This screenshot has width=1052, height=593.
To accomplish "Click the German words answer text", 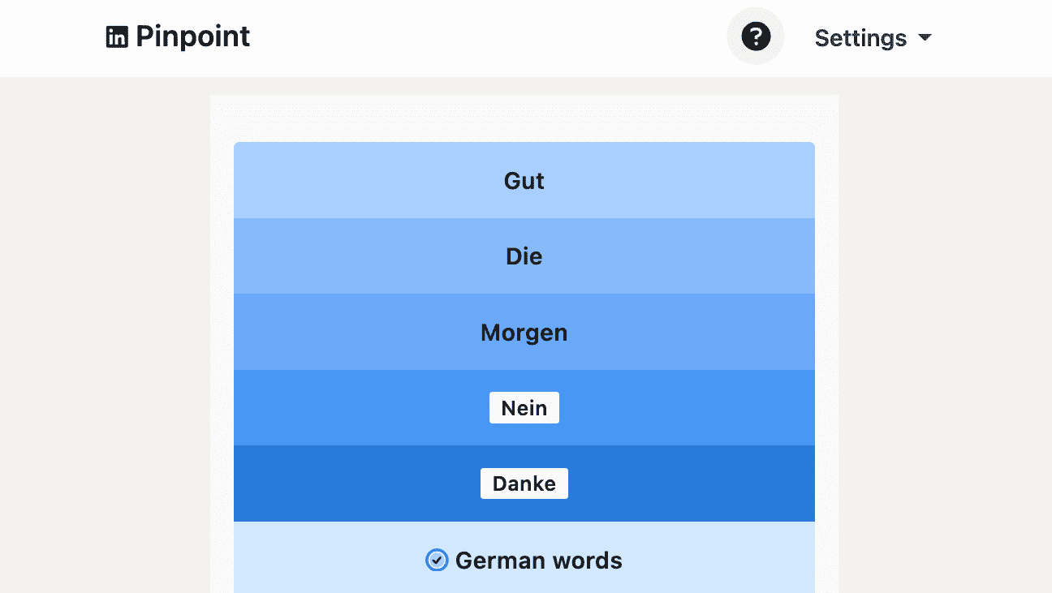I will tap(539, 561).
